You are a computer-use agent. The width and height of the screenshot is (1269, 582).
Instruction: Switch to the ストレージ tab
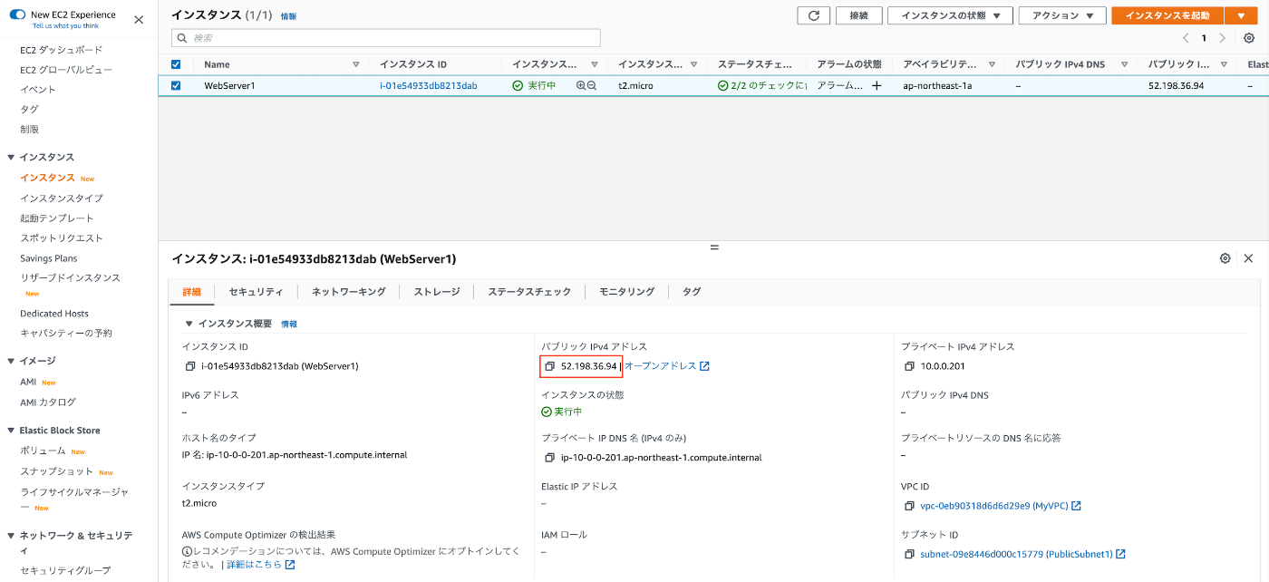coord(437,292)
